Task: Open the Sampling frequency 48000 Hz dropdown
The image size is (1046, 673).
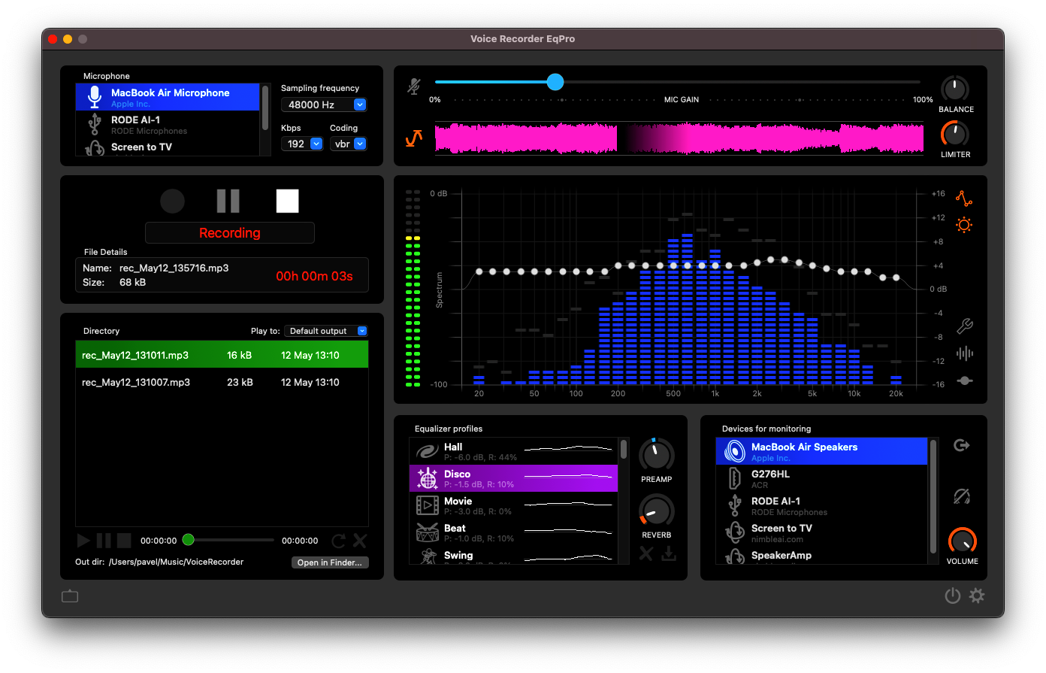Action: tap(324, 105)
